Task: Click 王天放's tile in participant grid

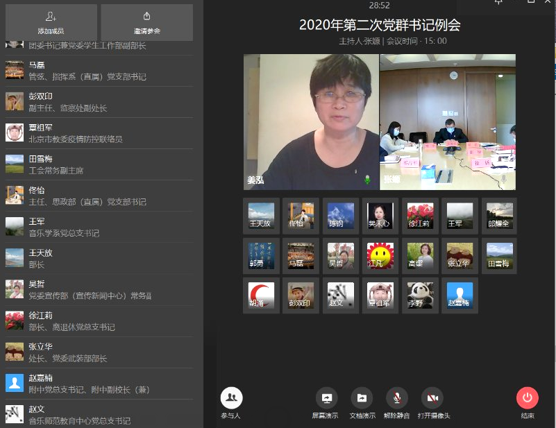Action: click(x=261, y=216)
